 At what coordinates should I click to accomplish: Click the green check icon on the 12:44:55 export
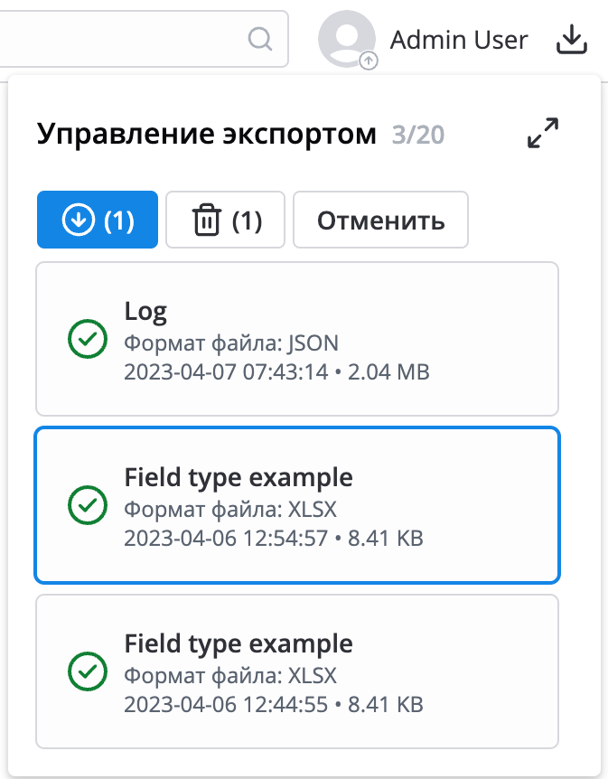(87, 671)
